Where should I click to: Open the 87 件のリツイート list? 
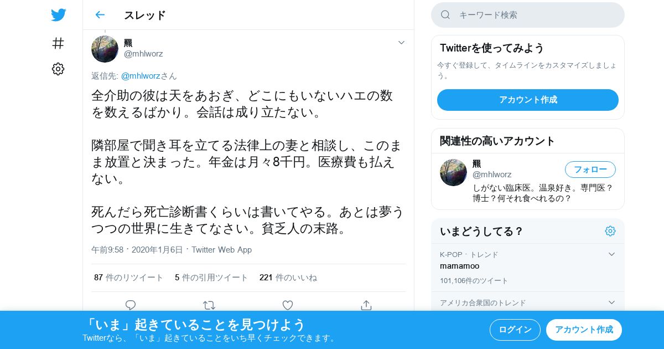click(x=128, y=278)
